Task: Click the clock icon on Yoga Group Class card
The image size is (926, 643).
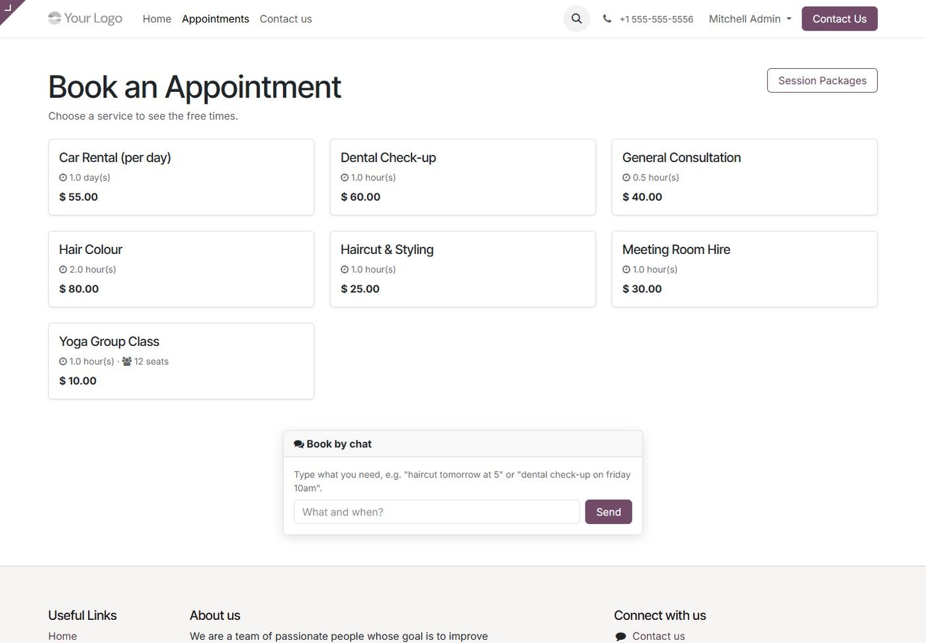Action: 63,361
